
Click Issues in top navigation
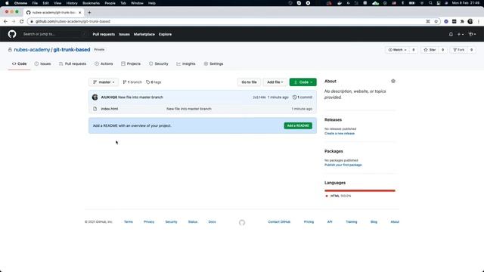click(124, 34)
